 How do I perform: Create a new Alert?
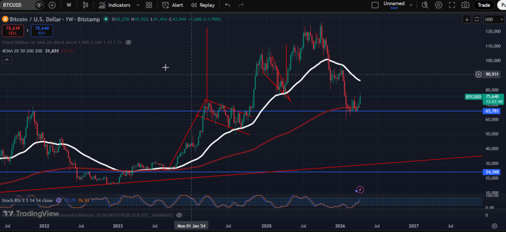(173, 5)
